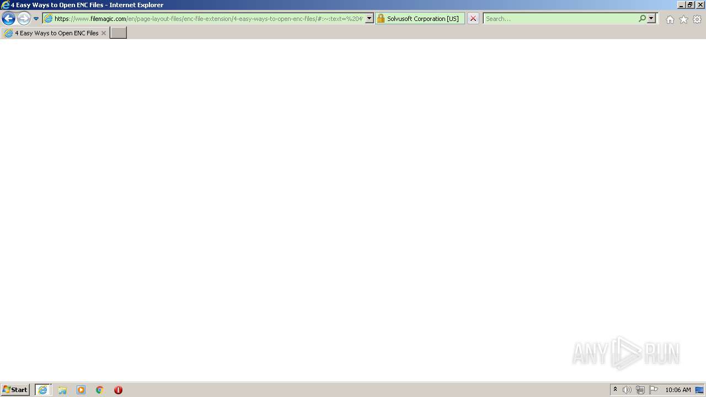This screenshot has height=397, width=706.
Task: Open Favorites with the star icon
Action: pos(683,19)
